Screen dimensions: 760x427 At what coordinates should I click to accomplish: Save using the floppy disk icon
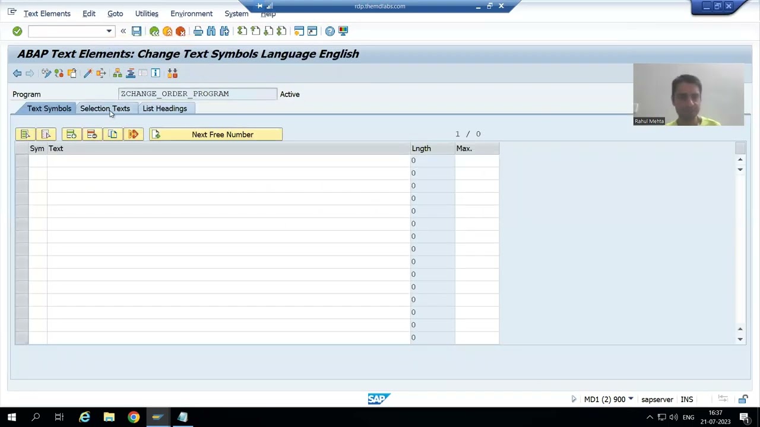tap(137, 31)
